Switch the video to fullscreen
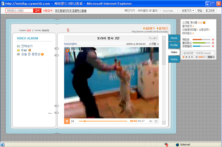This screenshot has height=147, width=222. [x=156, y=121]
